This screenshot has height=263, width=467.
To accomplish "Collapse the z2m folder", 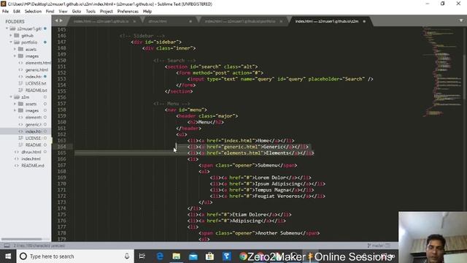I will click(x=11, y=97).
